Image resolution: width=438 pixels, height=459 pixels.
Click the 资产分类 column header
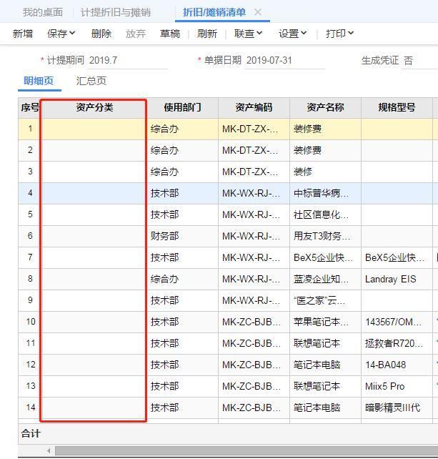tap(94, 107)
